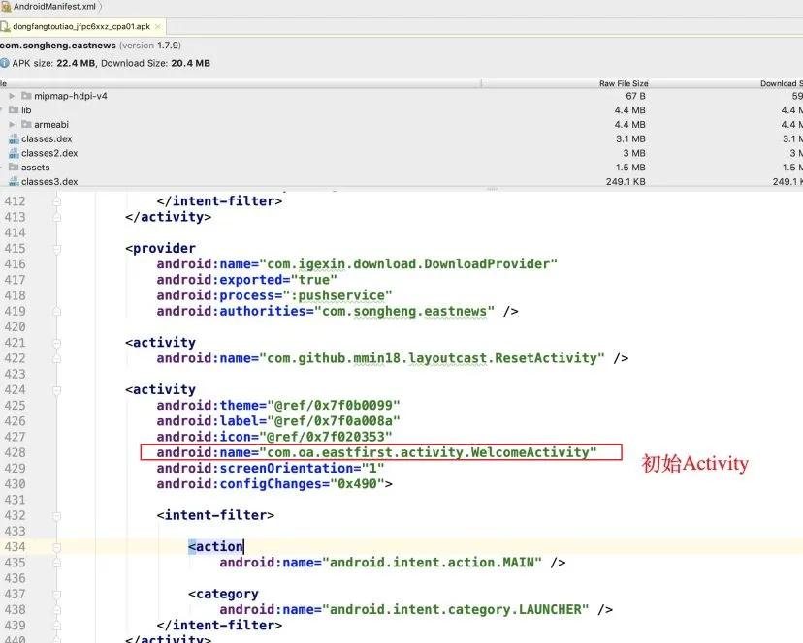Viewport: 803px width, 643px height.
Task: Click the APK file icon on the editor tab
Action: point(5,27)
